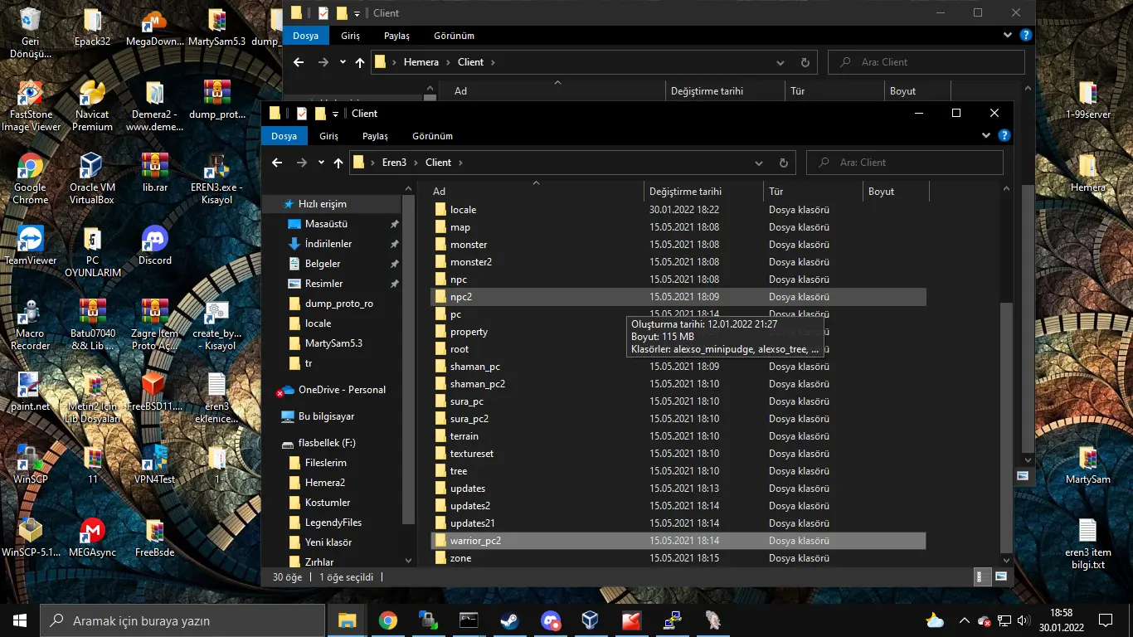This screenshot has width=1133, height=637.
Task: Open the Görünüm ribbon tab
Action: (x=432, y=136)
